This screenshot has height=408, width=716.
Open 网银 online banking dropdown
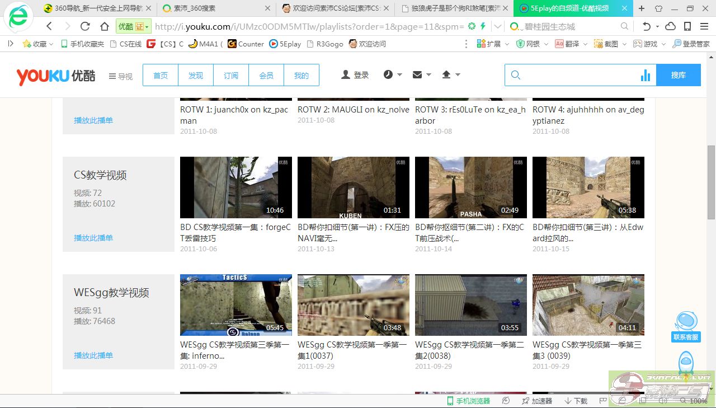532,44
